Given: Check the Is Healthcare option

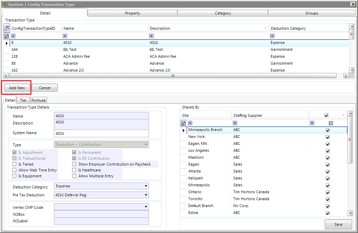Looking at the screenshot, I should coord(74,170).
